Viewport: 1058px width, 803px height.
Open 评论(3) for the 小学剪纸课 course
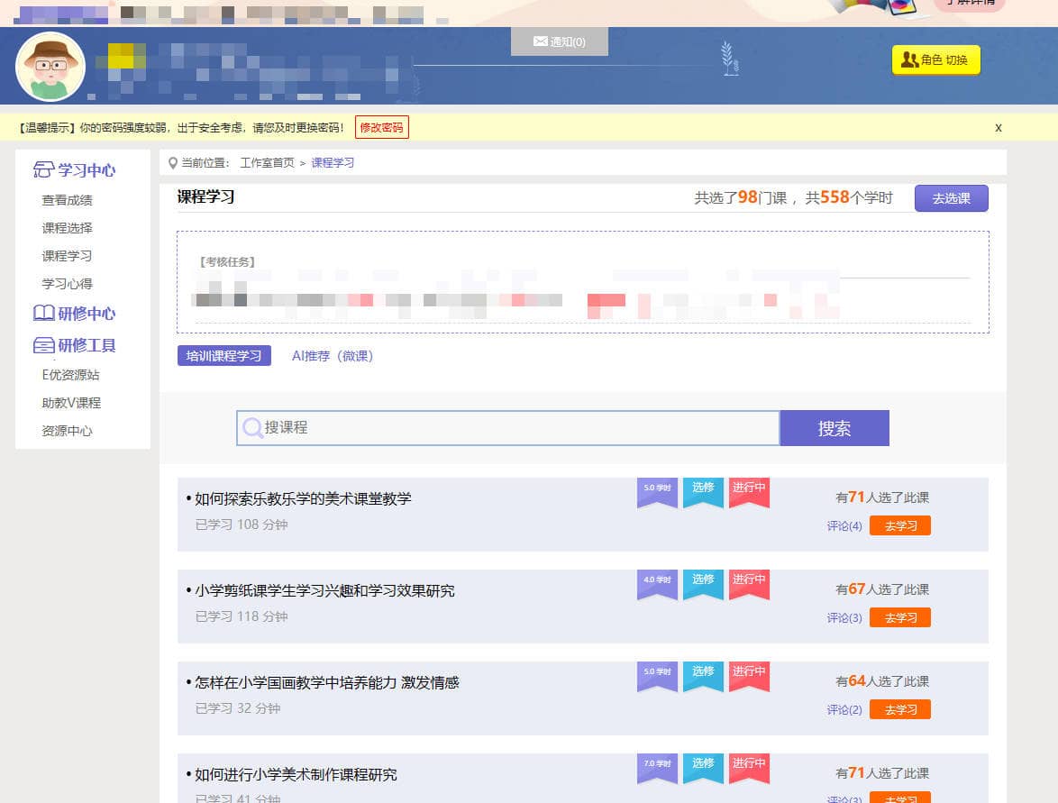click(844, 618)
